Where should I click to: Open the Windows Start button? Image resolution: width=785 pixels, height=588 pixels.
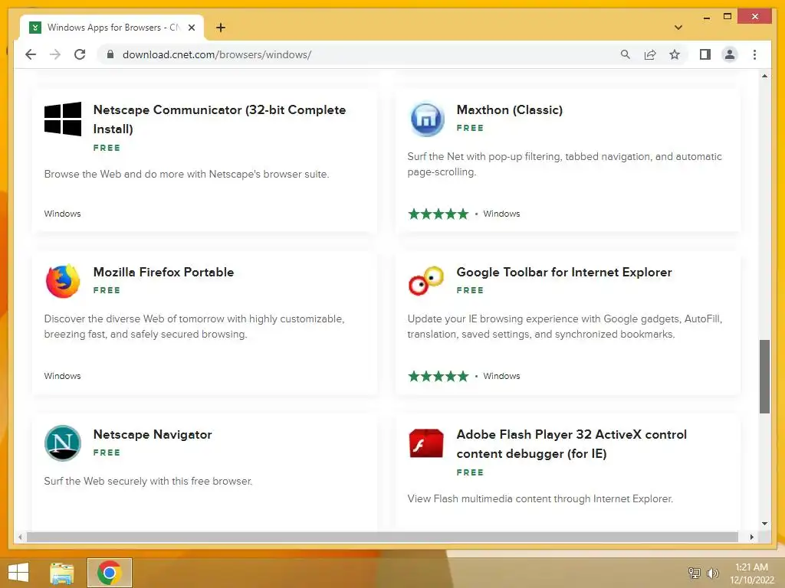point(18,573)
